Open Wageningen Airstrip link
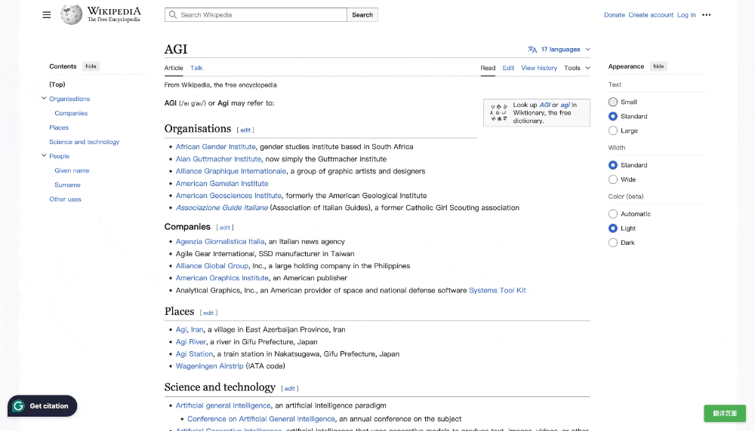 [x=209, y=366]
